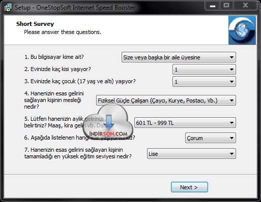Click the setup installer icon in title bar

tap(8, 7)
